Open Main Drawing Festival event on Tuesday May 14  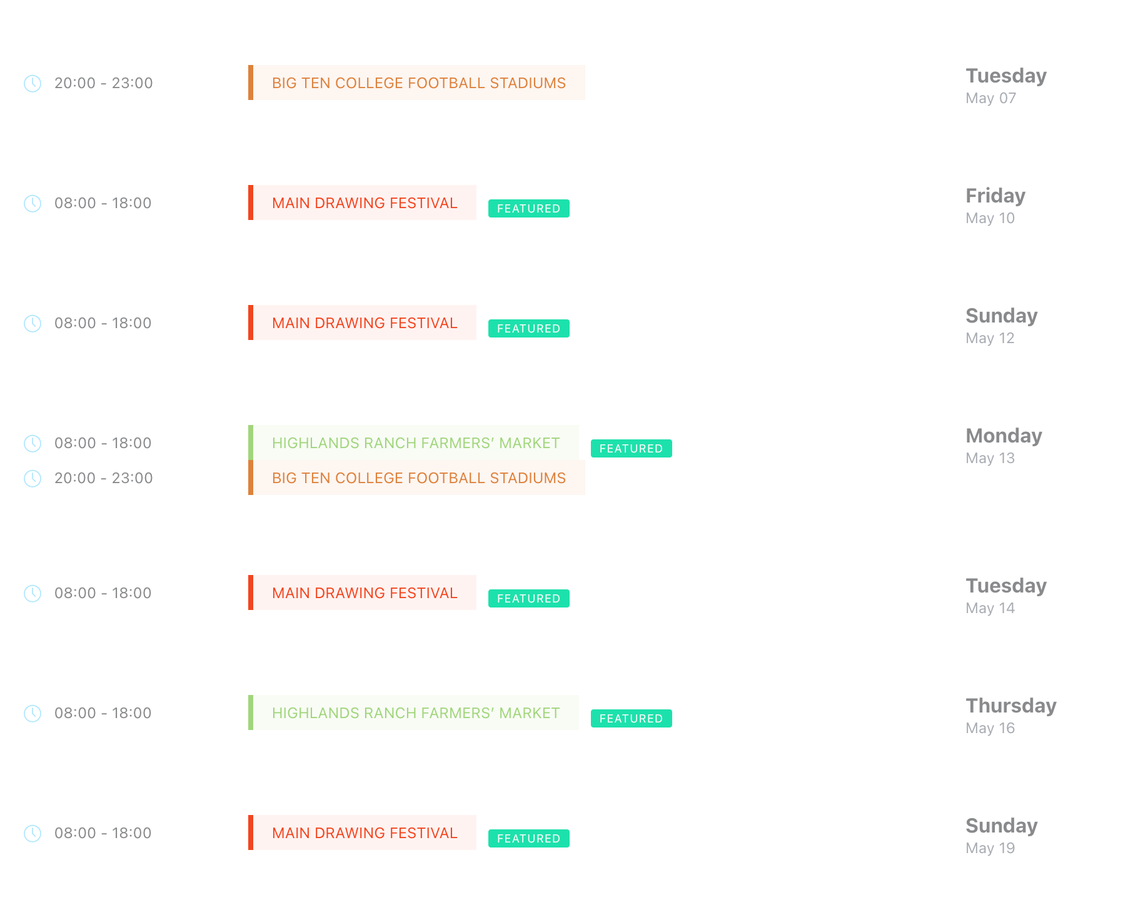pyautogui.click(x=364, y=593)
